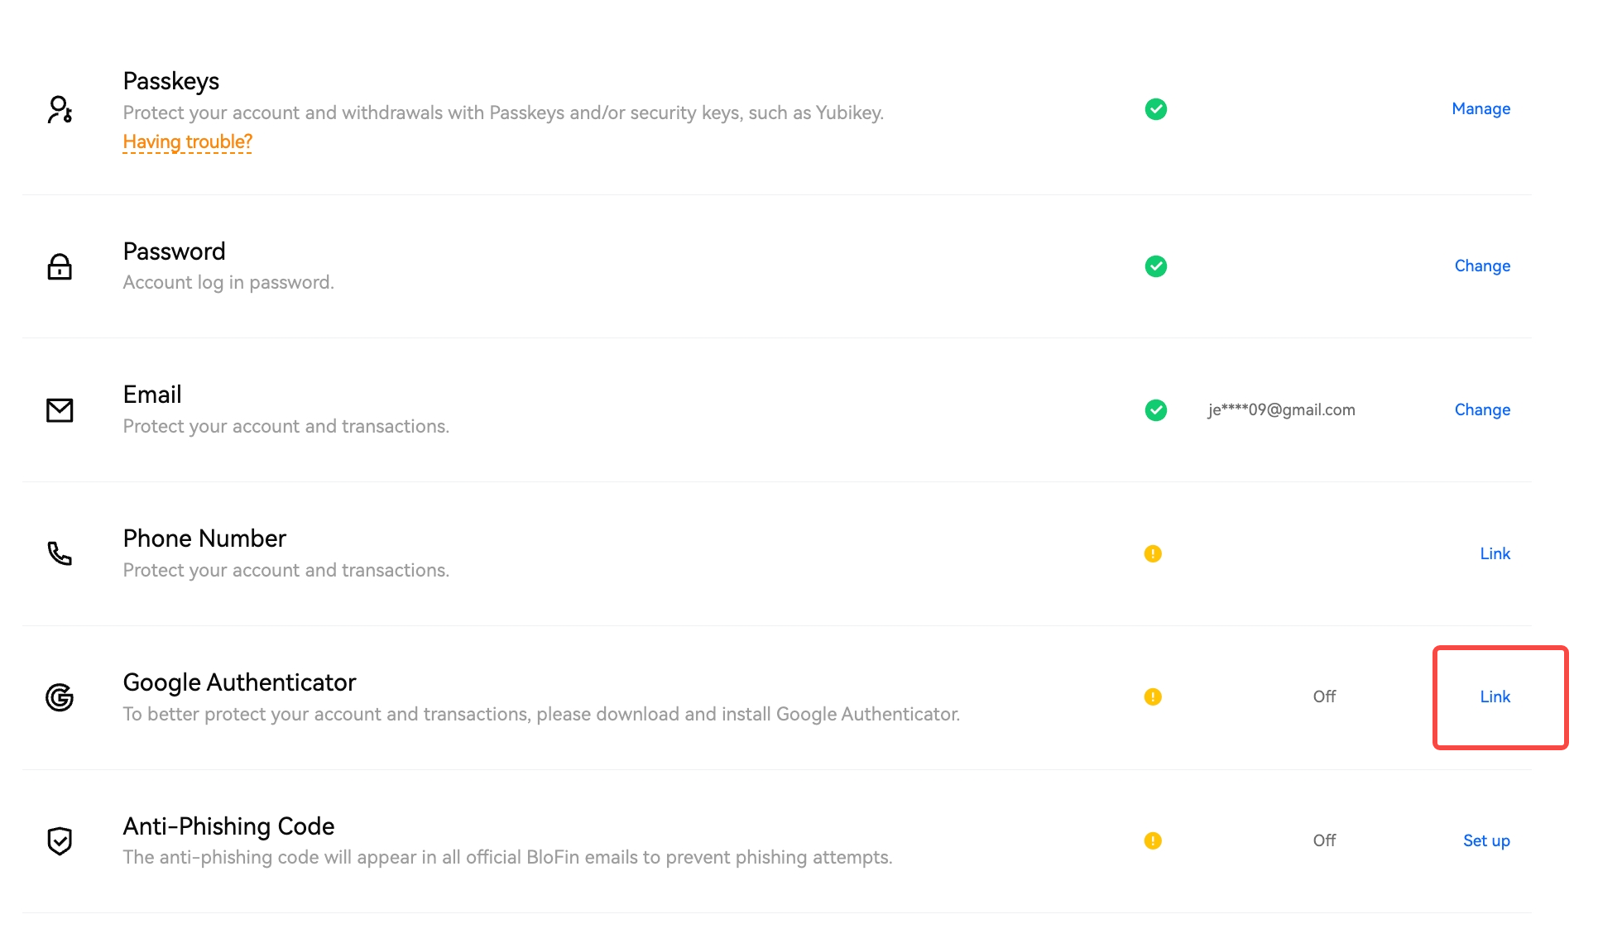1622x943 pixels.
Task: Click green checkmark in Password row
Action: [x=1156, y=266]
